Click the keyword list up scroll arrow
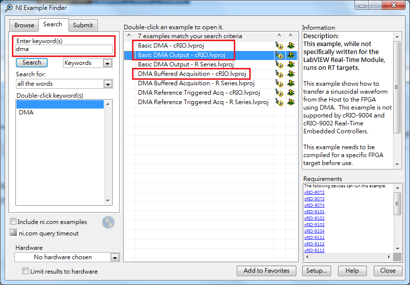 point(108,104)
